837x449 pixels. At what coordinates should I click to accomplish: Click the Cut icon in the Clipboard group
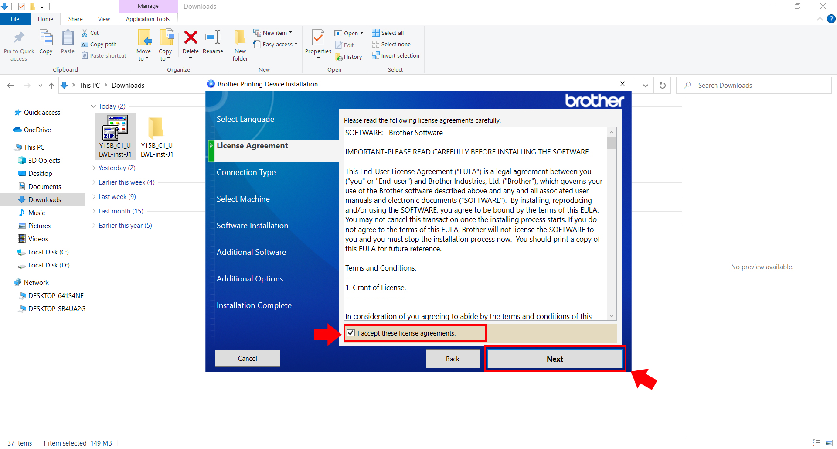85,33
